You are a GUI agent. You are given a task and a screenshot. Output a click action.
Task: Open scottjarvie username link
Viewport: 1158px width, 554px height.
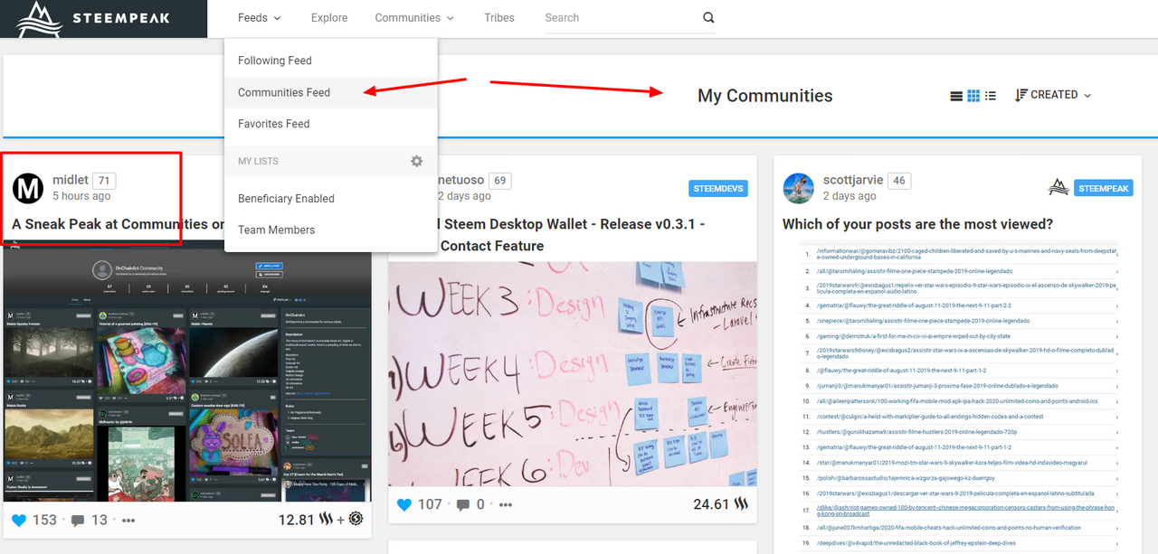pos(853,180)
